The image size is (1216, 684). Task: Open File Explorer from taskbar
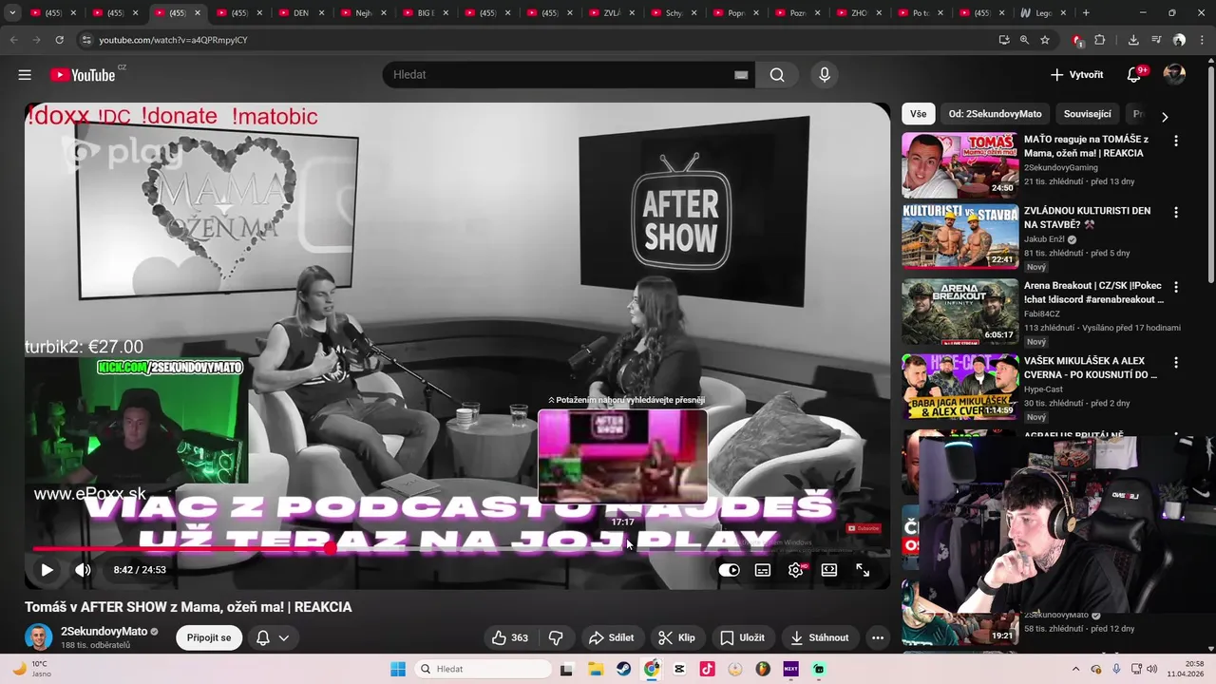pos(595,669)
